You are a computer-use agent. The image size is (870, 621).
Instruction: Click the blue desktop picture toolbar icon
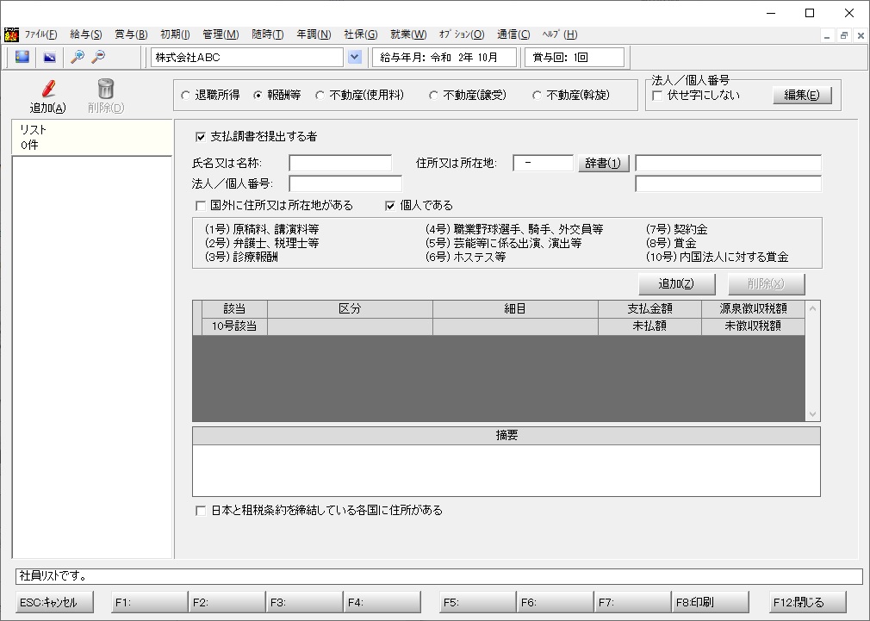click(x=22, y=57)
